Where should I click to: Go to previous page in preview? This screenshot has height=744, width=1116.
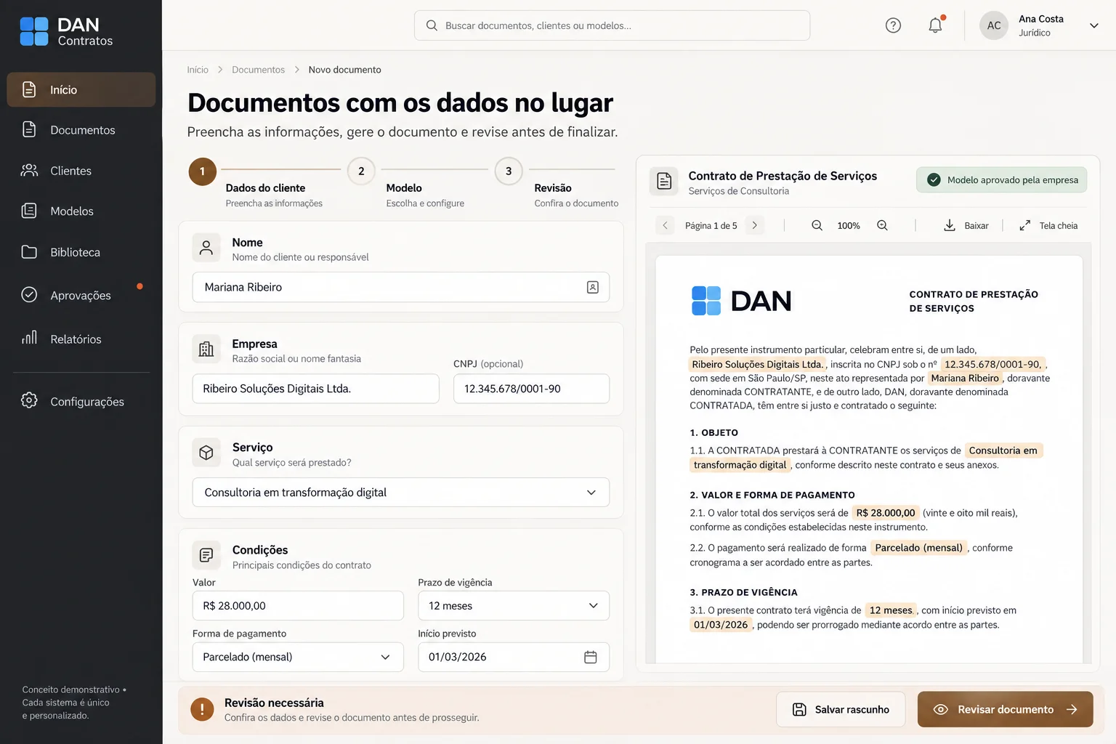pos(665,225)
